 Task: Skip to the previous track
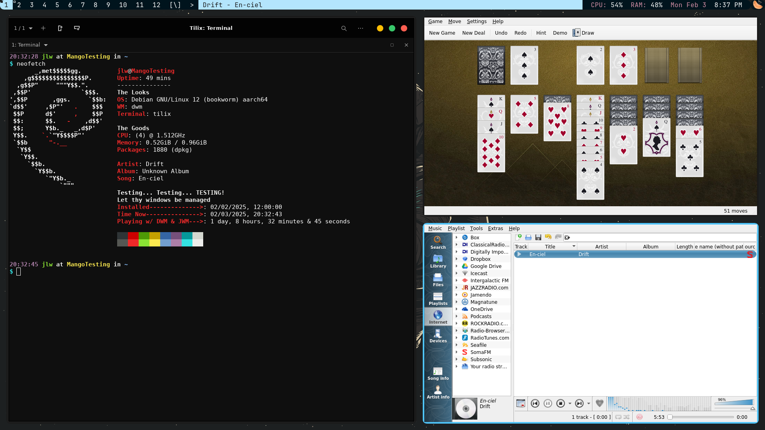click(535, 403)
